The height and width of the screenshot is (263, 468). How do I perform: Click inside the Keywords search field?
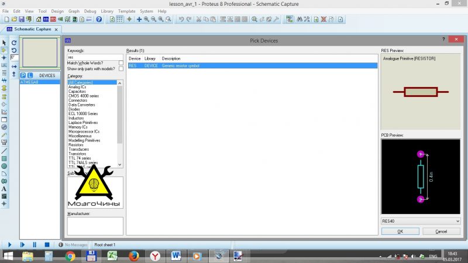pyautogui.click(x=95, y=57)
